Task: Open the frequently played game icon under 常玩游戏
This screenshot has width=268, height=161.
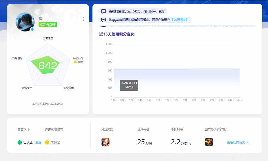Action: pyautogui.click(x=105, y=142)
